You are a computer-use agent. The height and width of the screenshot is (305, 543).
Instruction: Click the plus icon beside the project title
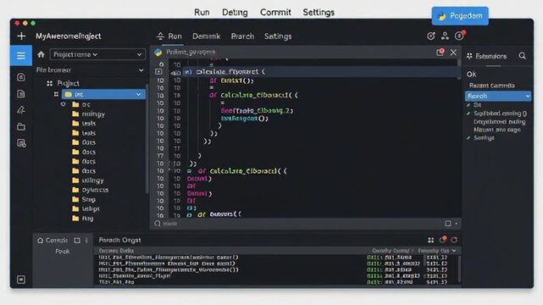coord(21,36)
